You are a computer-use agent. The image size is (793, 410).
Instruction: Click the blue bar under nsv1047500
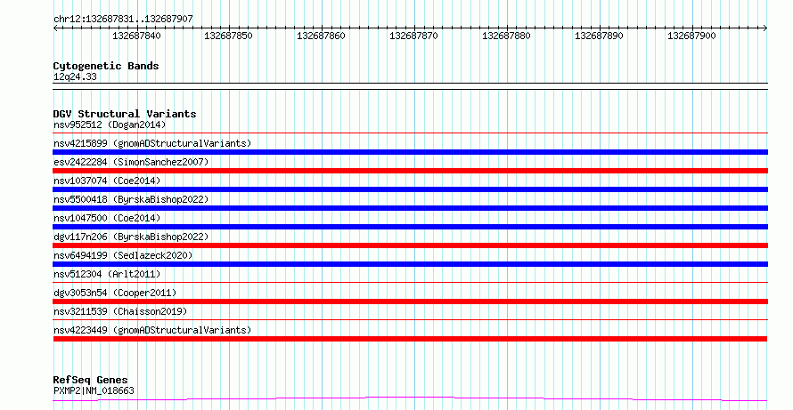click(x=410, y=227)
